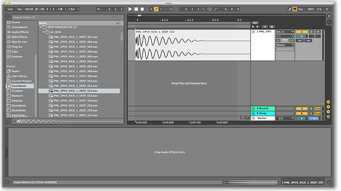Click previous locator arrow under Set
341x191 pixels.
point(253,27)
